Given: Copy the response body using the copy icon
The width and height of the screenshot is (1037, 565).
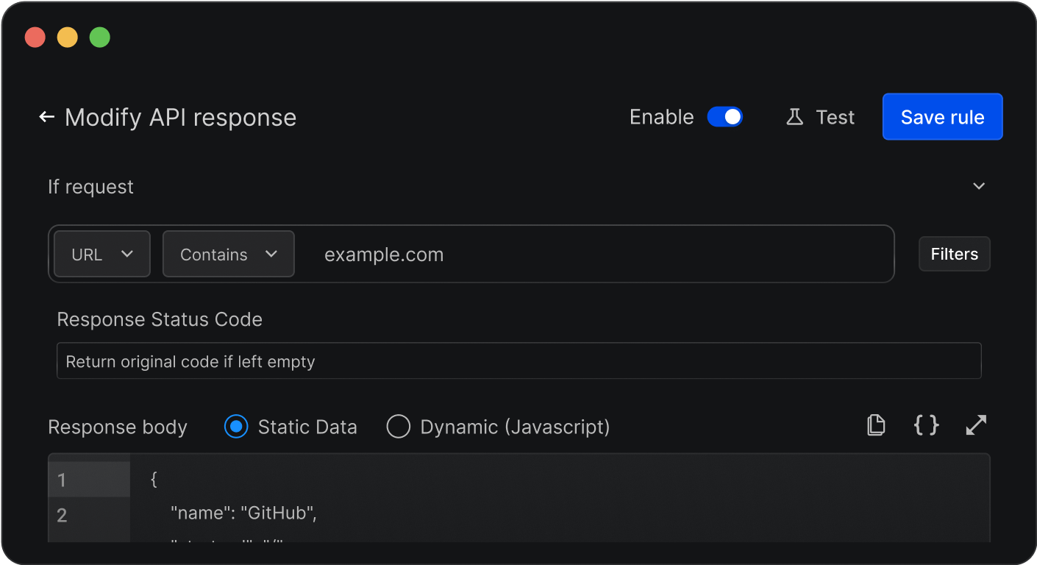Looking at the screenshot, I should pyautogui.click(x=875, y=425).
